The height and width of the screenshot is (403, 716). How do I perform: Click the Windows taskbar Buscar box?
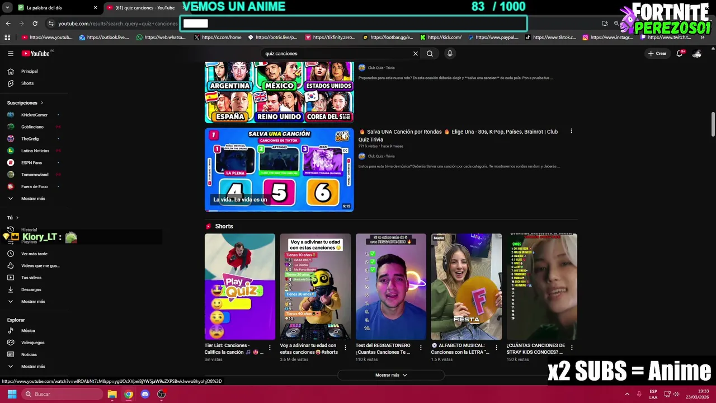pos(62,394)
